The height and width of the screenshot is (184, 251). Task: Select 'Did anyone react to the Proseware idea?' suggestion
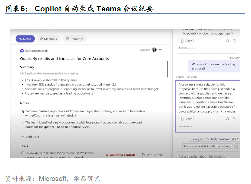tap(214, 139)
